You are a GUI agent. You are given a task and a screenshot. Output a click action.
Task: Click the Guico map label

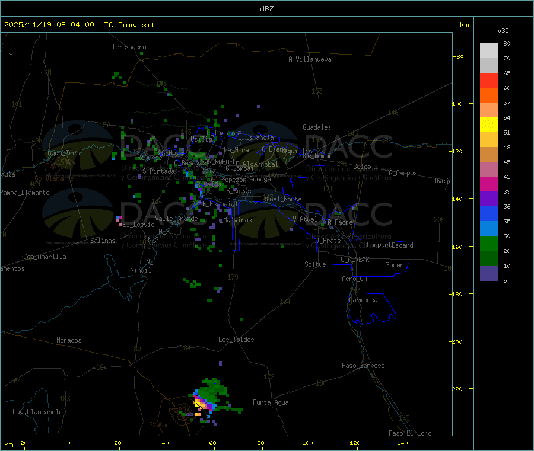(x=362, y=167)
